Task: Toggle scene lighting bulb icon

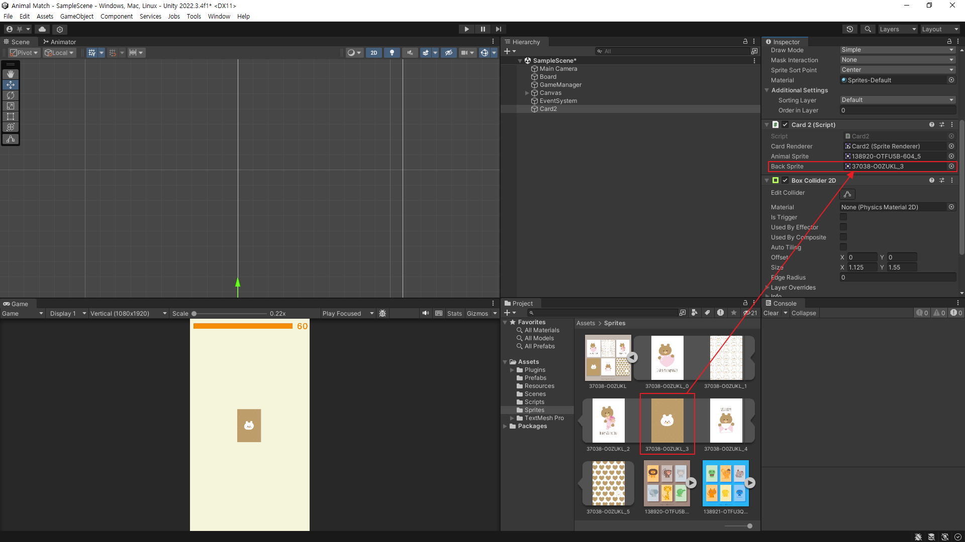Action: click(x=392, y=53)
